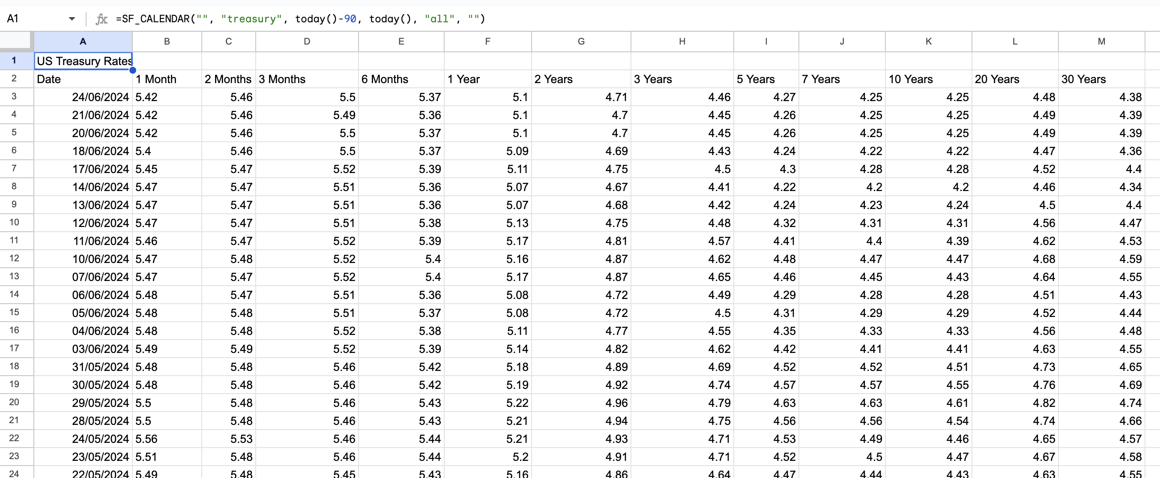Click cell 'US Treasury Rates'
The height and width of the screenshot is (478, 1160).
tap(83, 61)
